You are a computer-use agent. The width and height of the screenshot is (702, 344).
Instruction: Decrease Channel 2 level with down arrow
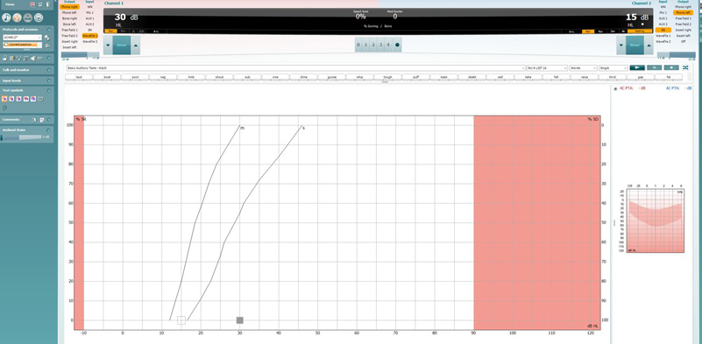[x=620, y=46]
